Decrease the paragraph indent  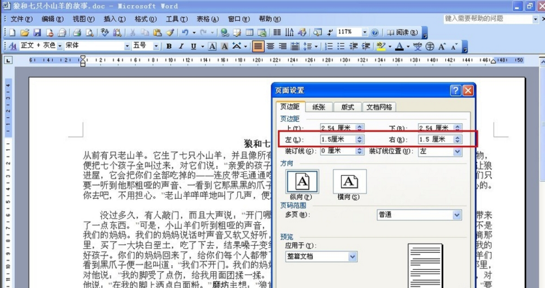tap(353, 46)
